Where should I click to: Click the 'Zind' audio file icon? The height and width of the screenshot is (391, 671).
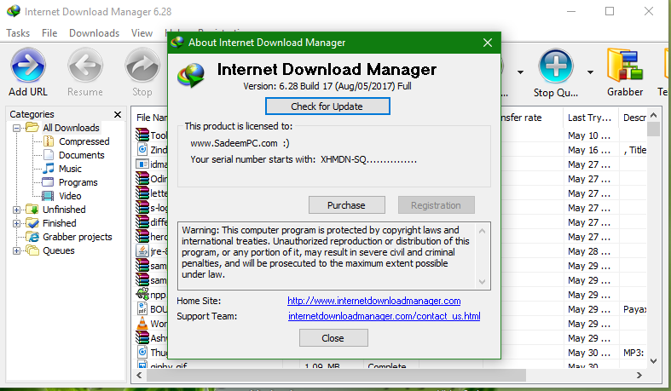[x=142, y=150]
